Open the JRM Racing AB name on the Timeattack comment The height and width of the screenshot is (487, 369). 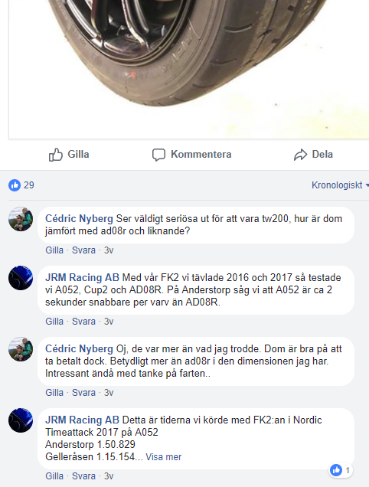click(83, 420)
